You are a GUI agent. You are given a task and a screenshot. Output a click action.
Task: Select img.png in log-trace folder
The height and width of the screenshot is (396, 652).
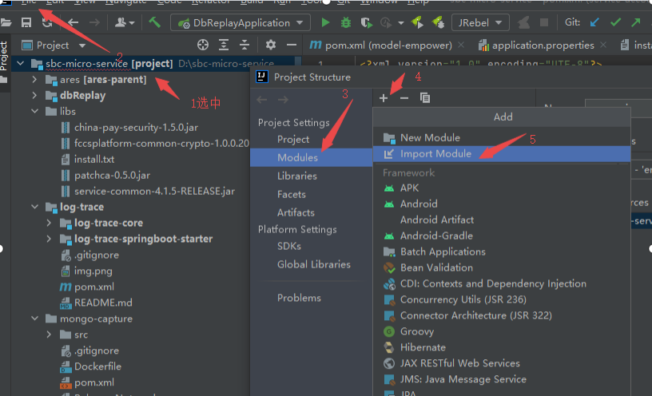[x=93, y=271]
